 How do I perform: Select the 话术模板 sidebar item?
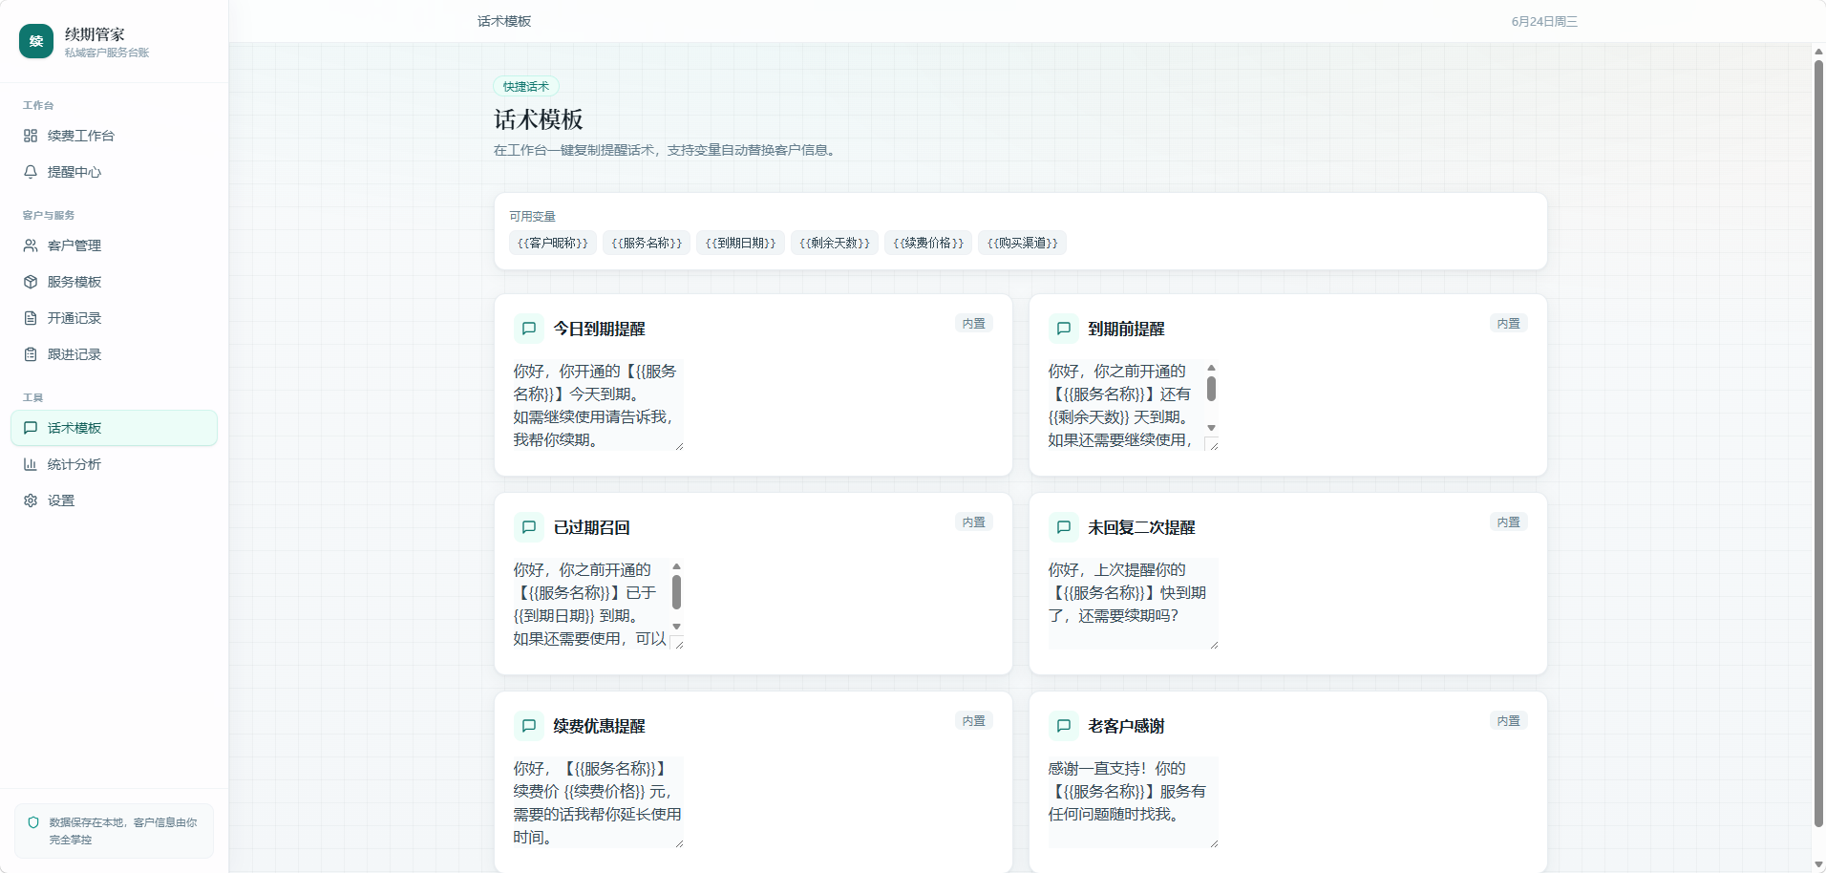[114, 428]
